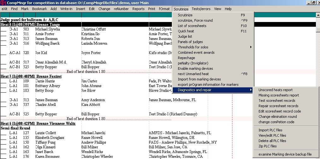Select Change elimination round
This screenshot has height=159, width=320.
tap(286, 117)
